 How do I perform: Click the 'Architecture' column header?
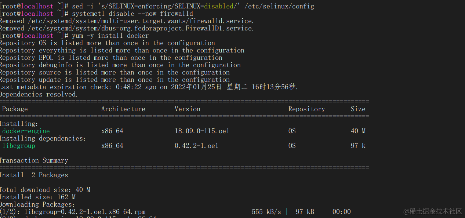point(123,109)
